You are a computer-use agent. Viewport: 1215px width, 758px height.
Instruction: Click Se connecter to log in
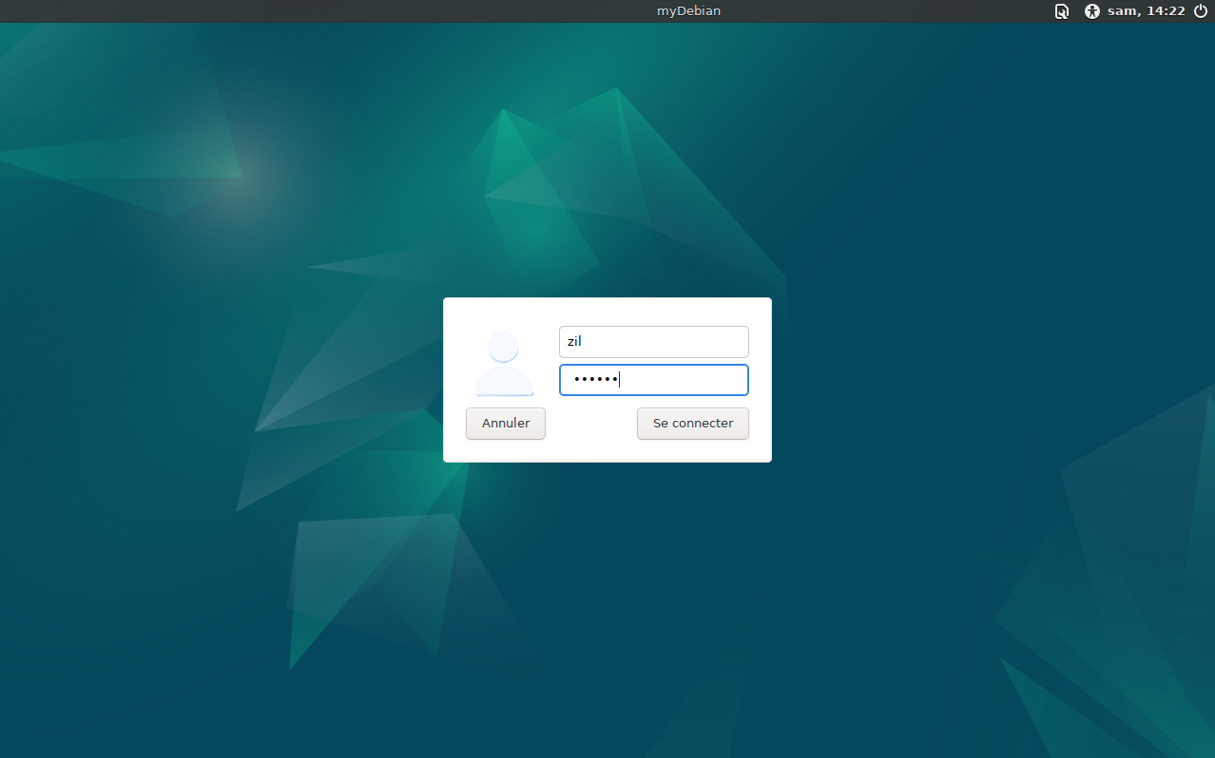pyautogui.click(x=692, y=423)
